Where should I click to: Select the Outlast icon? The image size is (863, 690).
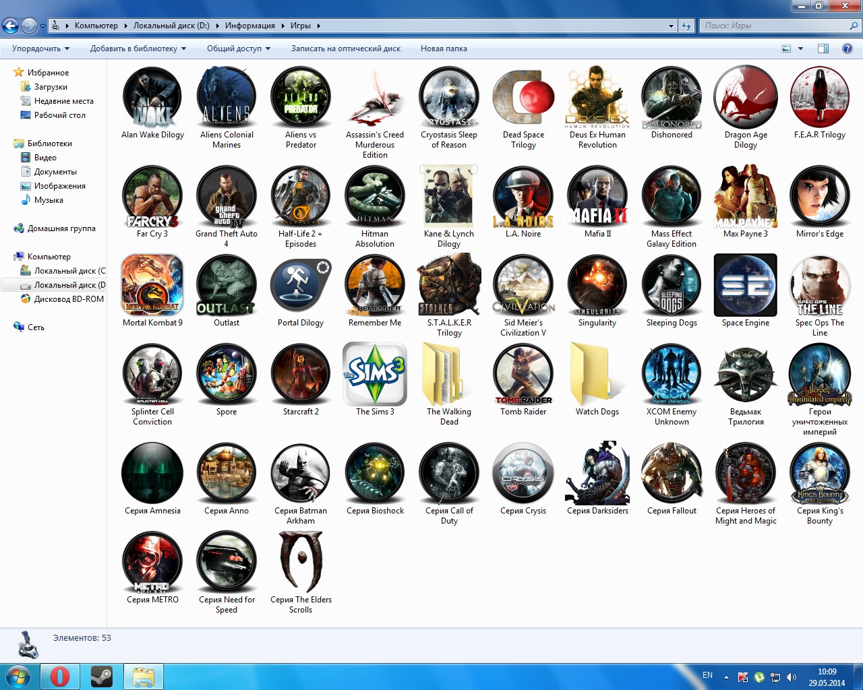(x=227, y=285)
